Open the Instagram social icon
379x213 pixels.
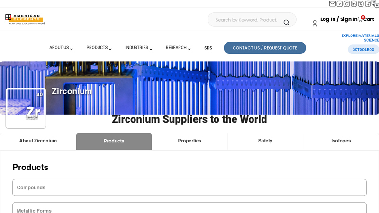(347, 4)
